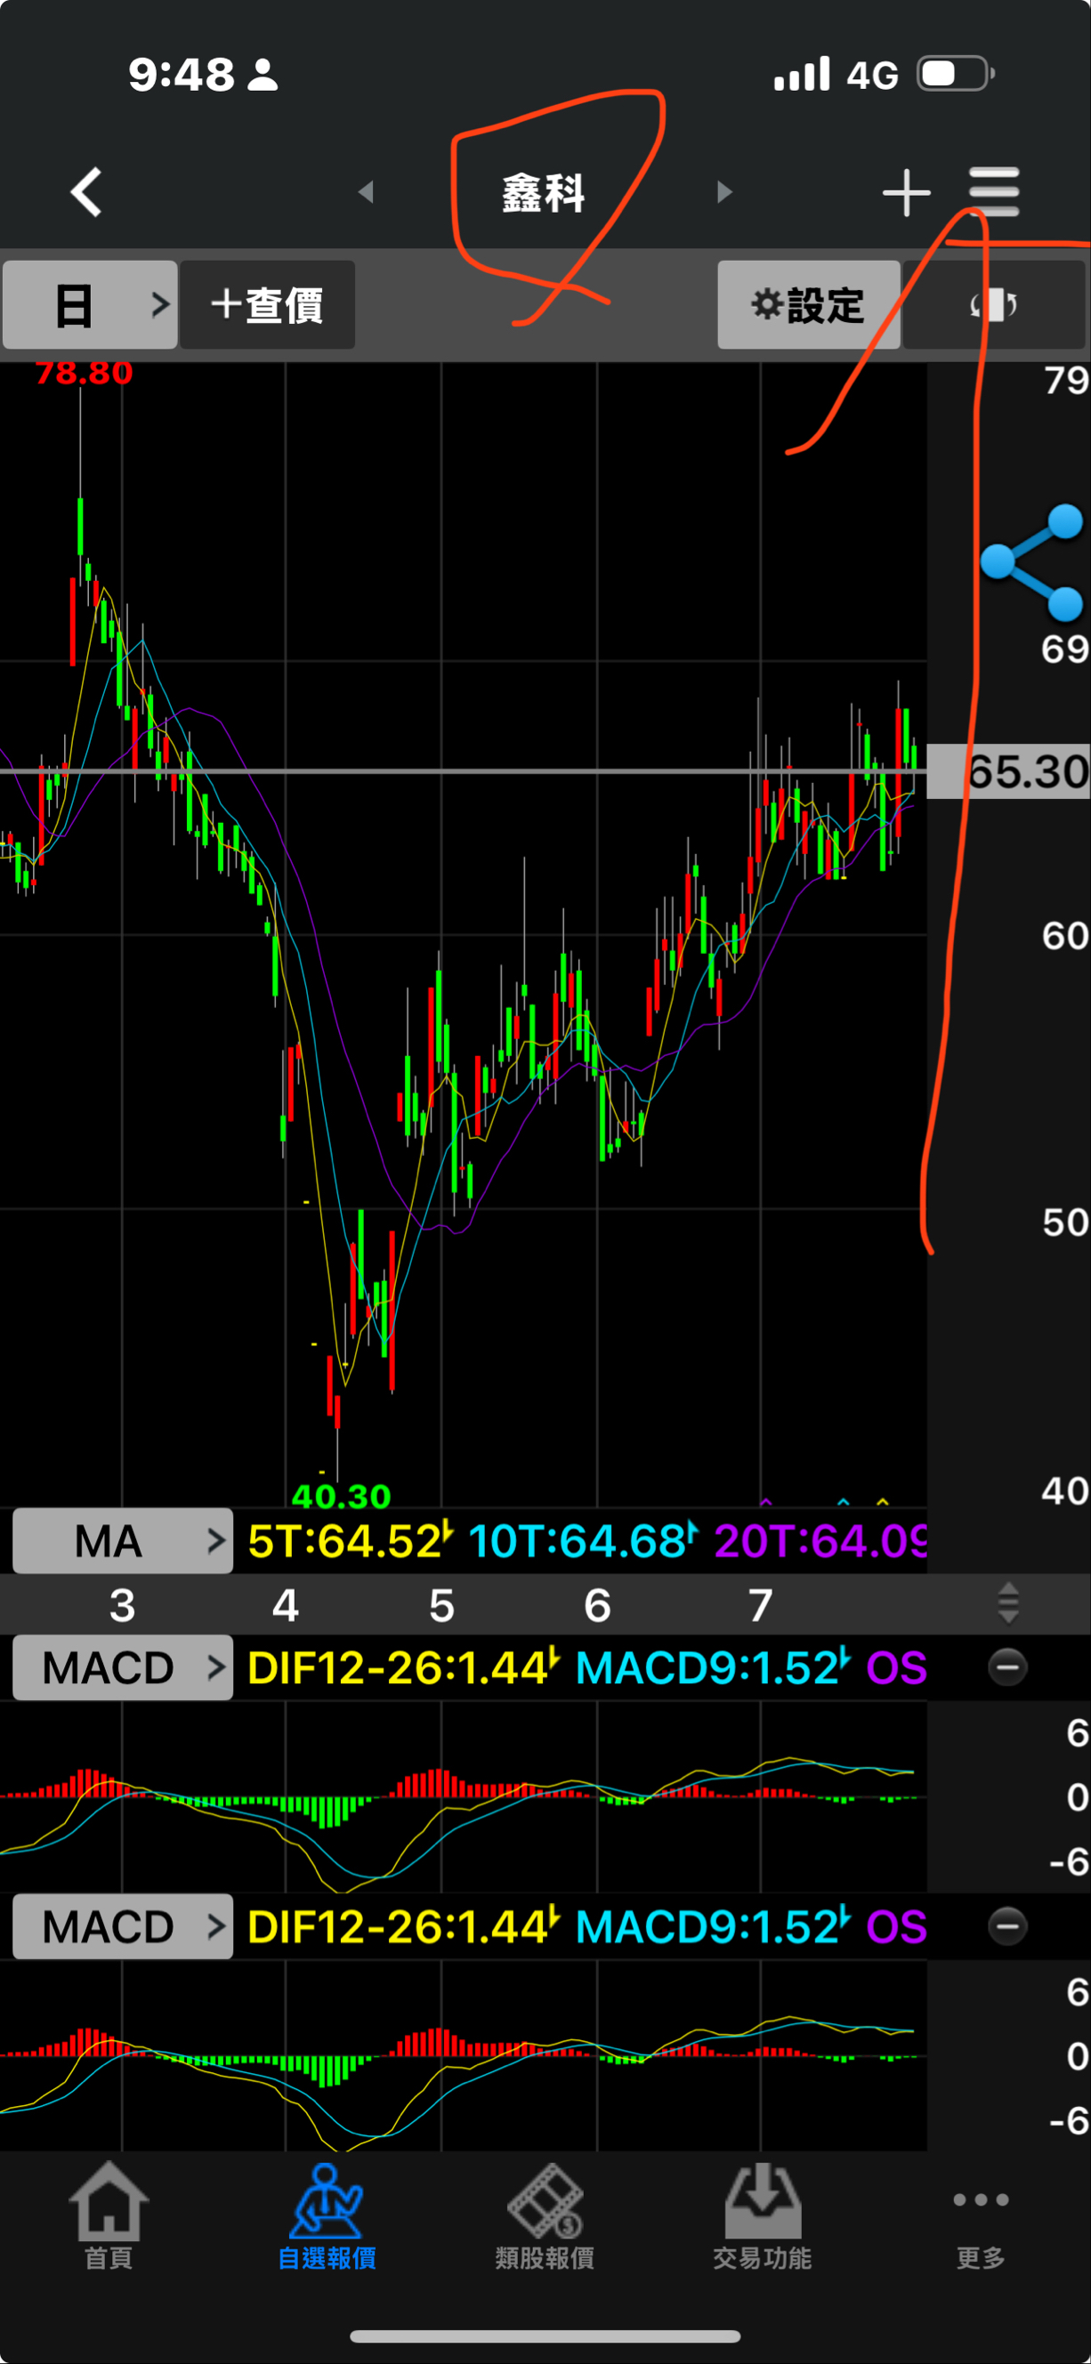
Task: Tap the +查價 button
Action: pos(267,304)
